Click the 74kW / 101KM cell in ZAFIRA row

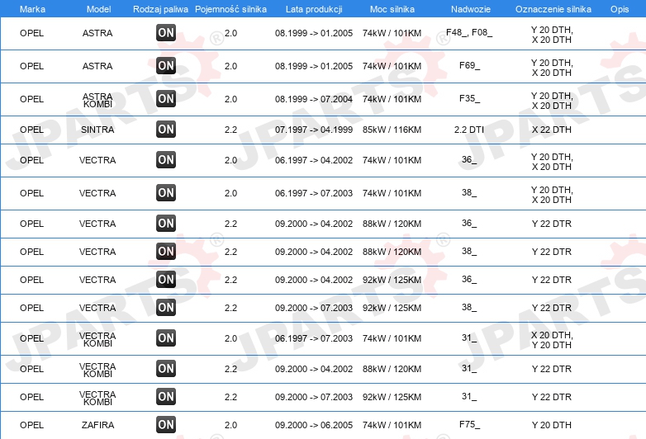point(392,425)
